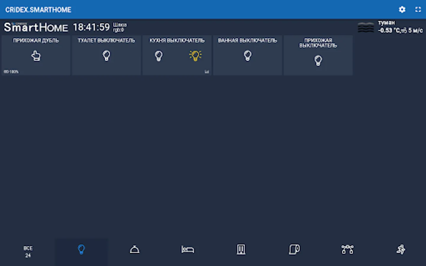Click the Прихожая выключатель tile title

[318, 43]
